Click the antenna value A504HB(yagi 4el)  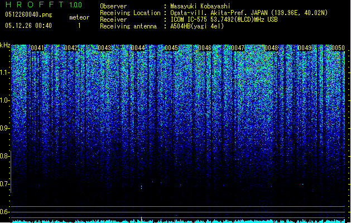pos(197,26)
